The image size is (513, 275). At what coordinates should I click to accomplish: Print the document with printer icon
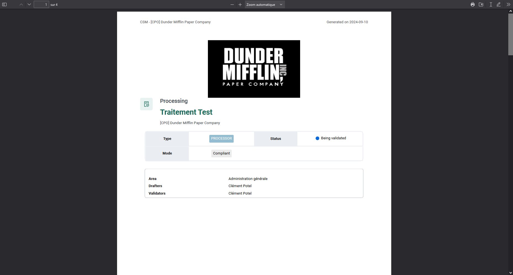[473, 4]
